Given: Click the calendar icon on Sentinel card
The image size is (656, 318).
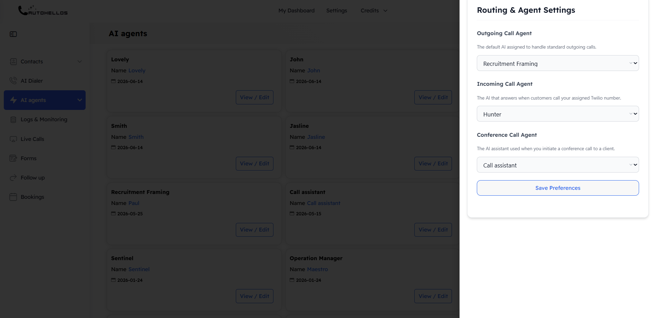Looking at the screenshot, I should click(x=113, y=280).
